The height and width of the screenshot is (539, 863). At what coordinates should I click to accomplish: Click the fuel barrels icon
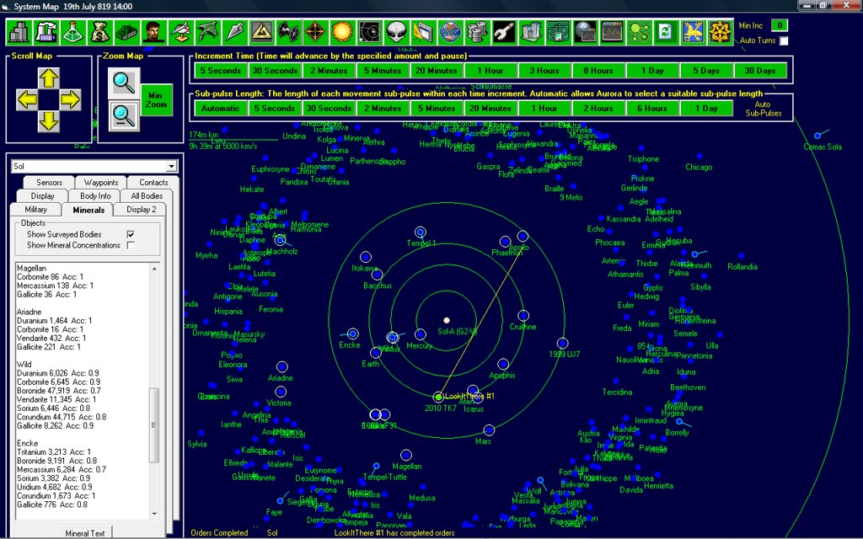click(477, 32)
